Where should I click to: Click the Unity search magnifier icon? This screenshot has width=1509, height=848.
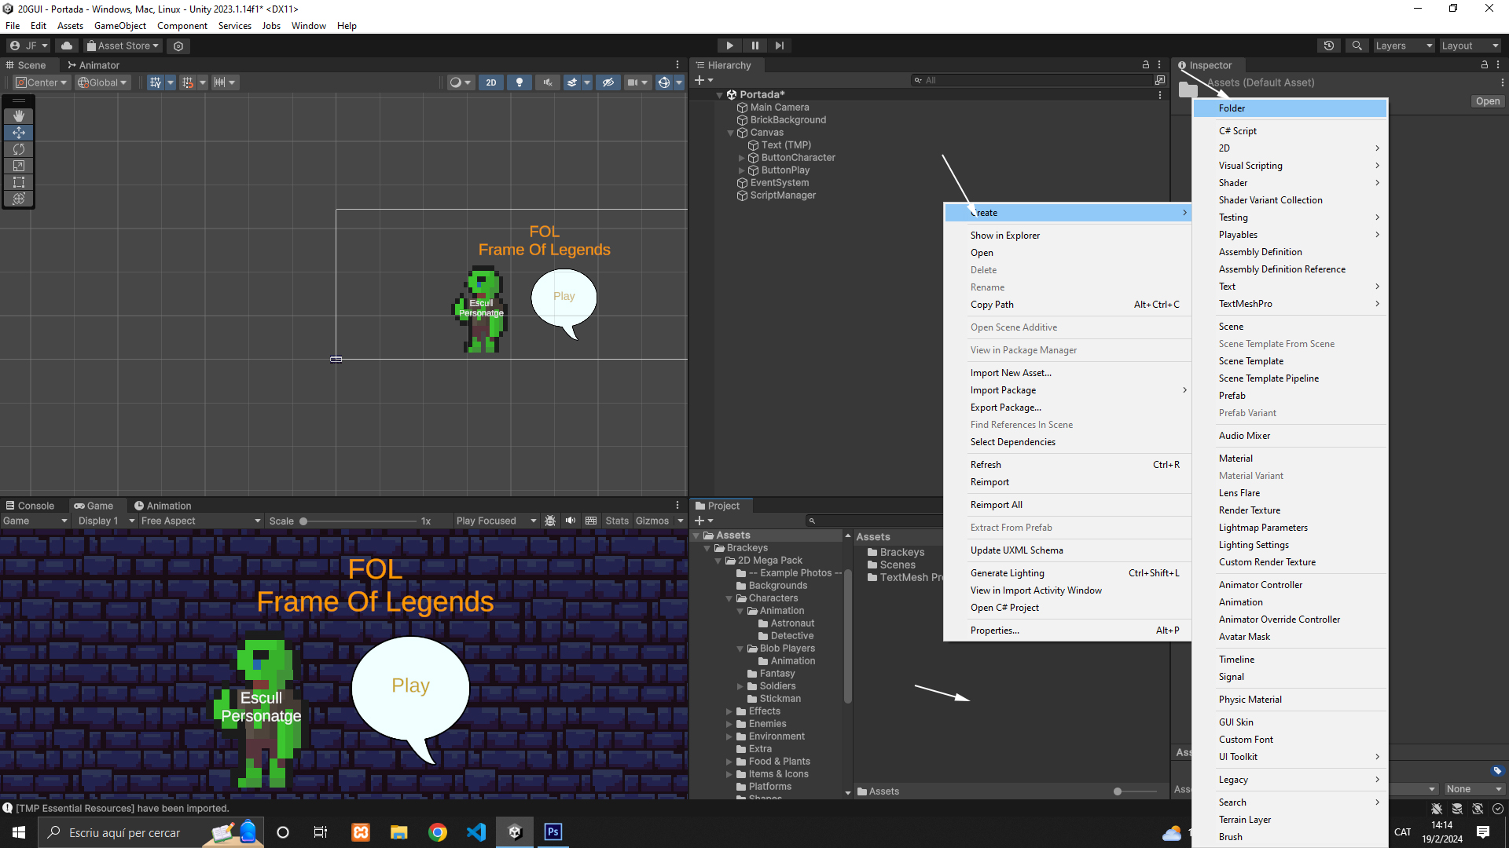point(1357,46)
